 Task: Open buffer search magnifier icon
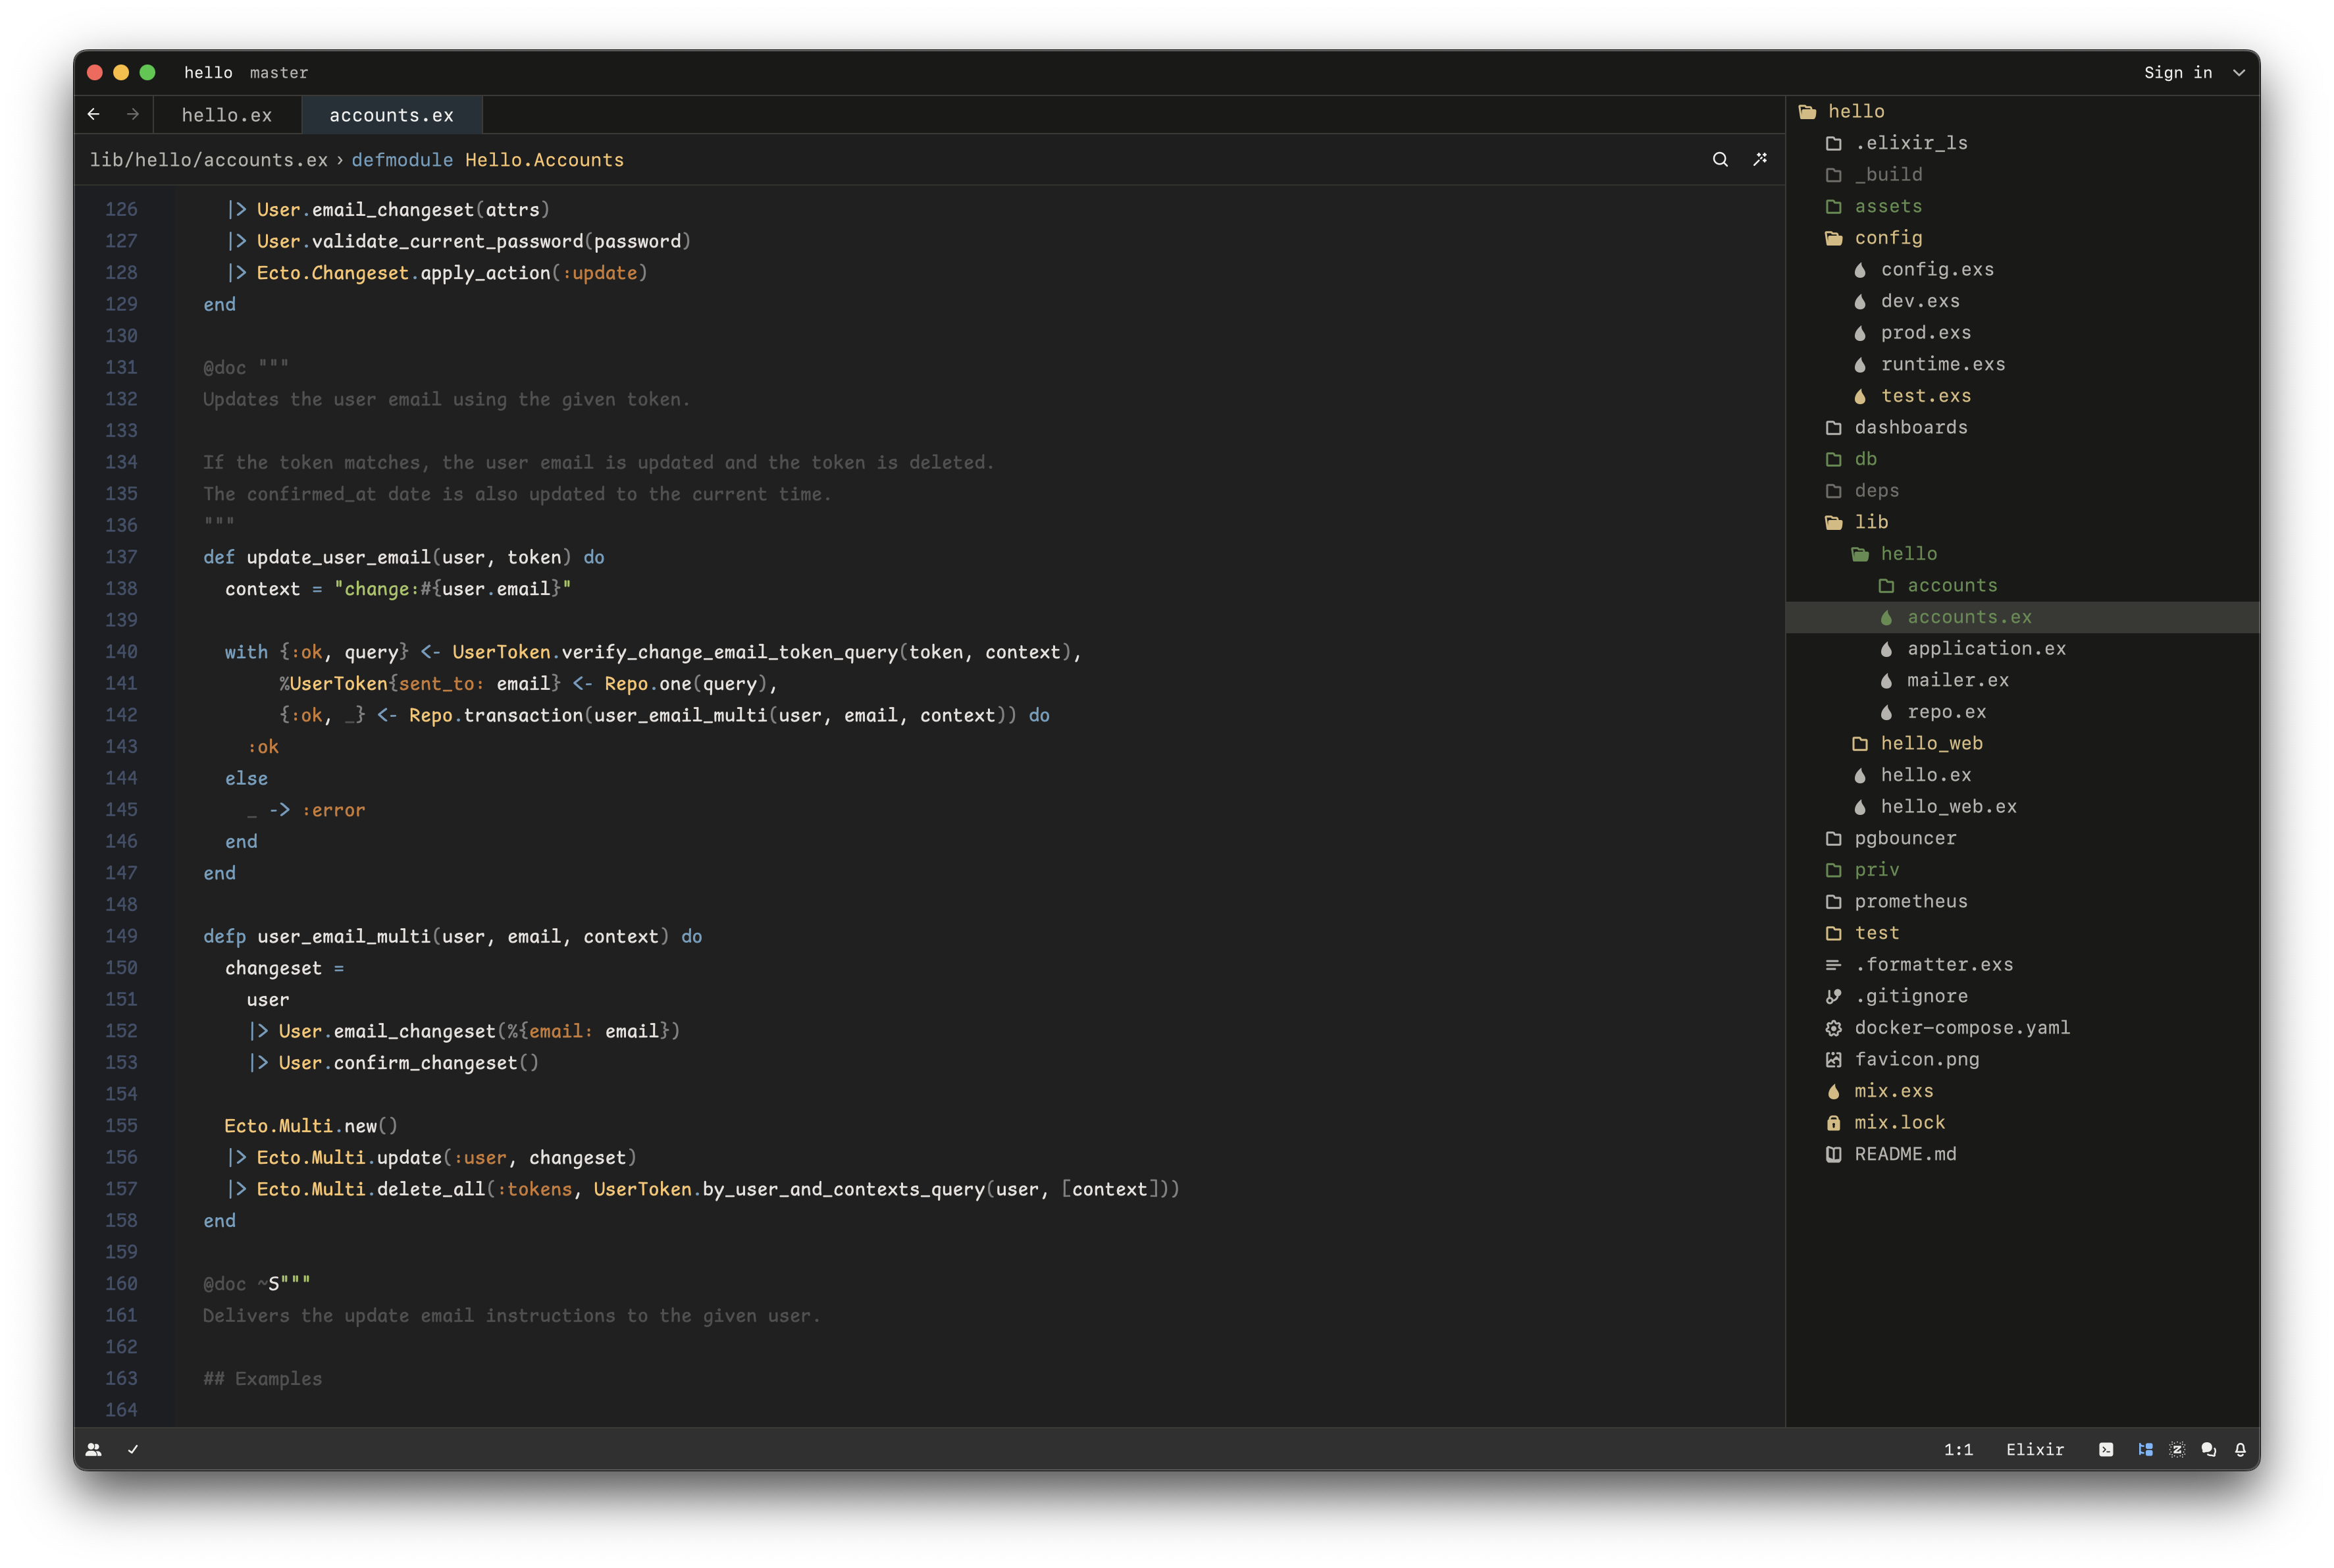(1720, 159)
